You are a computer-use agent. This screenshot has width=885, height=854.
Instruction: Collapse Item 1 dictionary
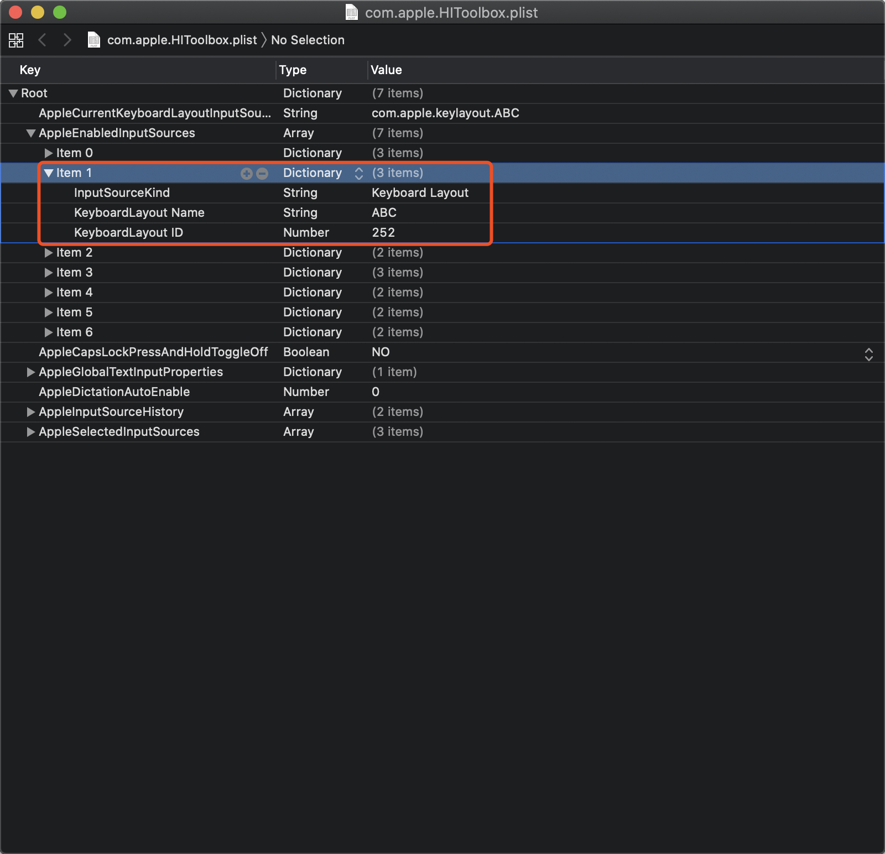[x=49, y=173]
